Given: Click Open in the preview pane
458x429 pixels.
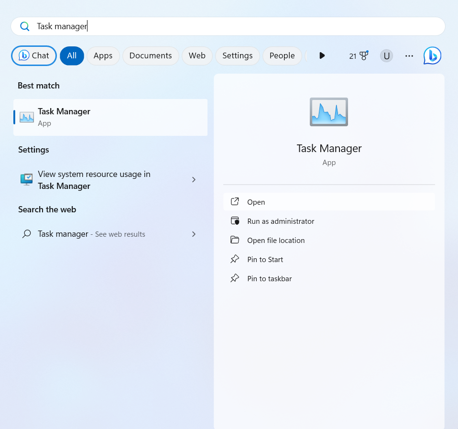Looking at the screenshot, I should (329, 202).
